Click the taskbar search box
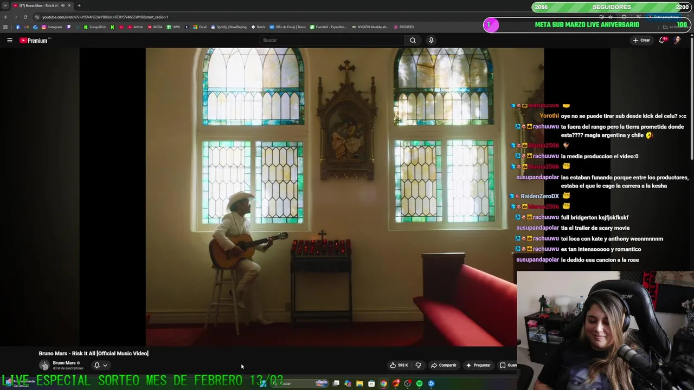Viewport: 694px width, 390px height. pos(299,383)
